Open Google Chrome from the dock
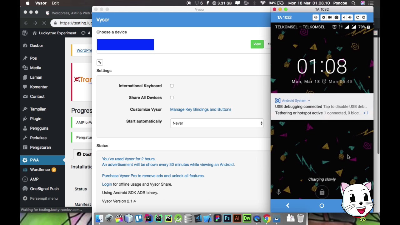This screenshot has height=225, width=400. pos(267,218)
